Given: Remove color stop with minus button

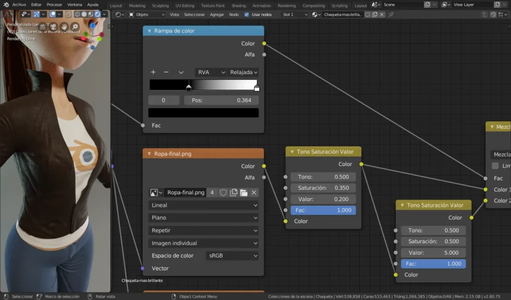Looking at the screenshot, I should [x=166, y=72].
